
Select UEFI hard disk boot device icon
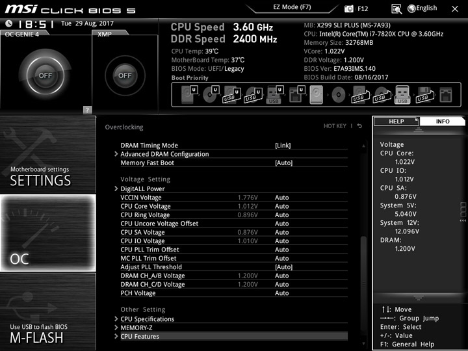[x=189, y=95]
